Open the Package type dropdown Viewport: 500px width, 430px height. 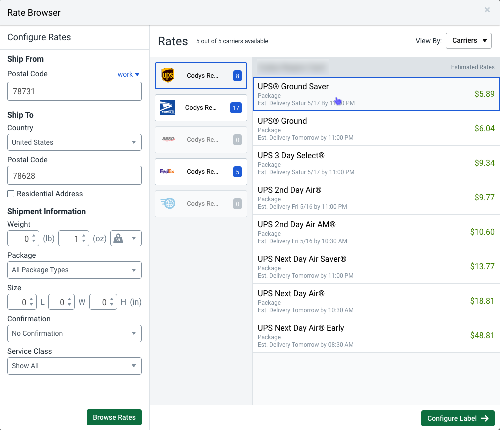coord(74,270)
